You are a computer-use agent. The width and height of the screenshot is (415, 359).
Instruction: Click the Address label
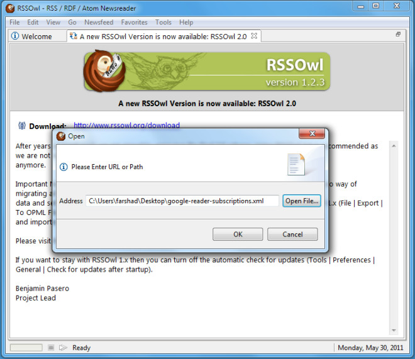click(71, 201)
